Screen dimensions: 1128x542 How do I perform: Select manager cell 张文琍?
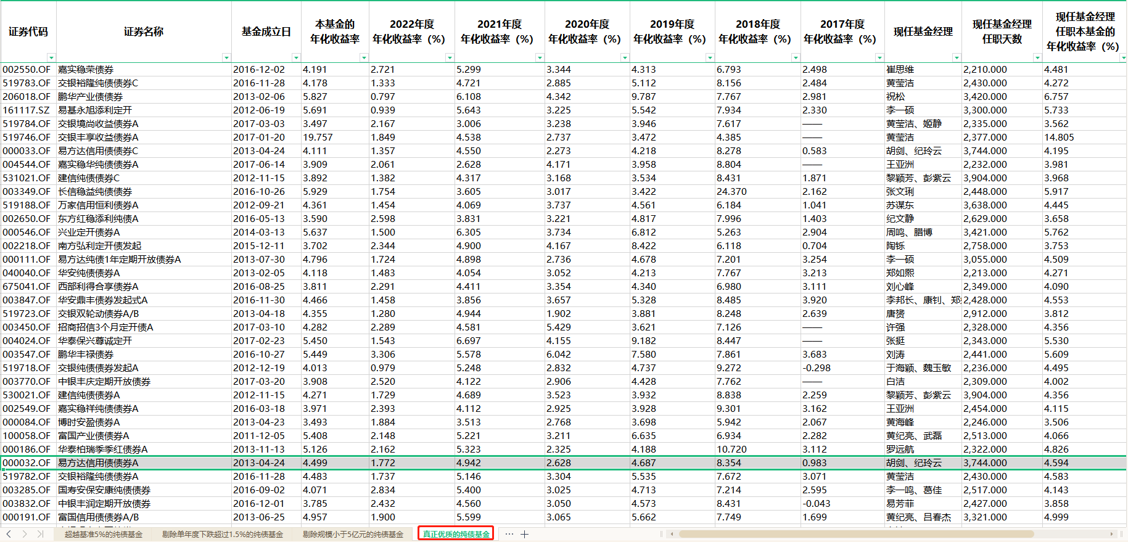click(923, 192)
